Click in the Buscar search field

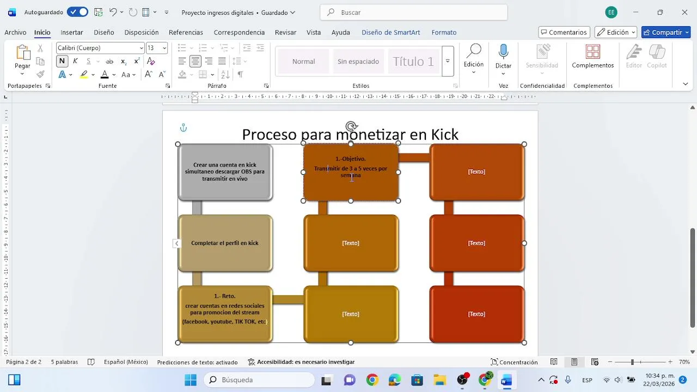tap(414, 12)
